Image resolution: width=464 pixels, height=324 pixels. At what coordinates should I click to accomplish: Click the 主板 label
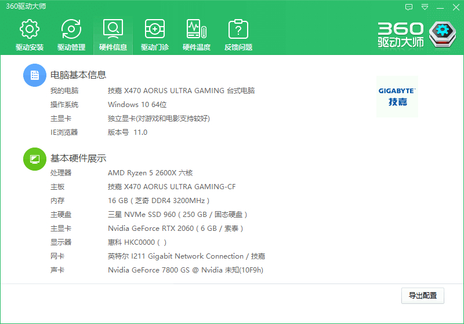(57, 187)
